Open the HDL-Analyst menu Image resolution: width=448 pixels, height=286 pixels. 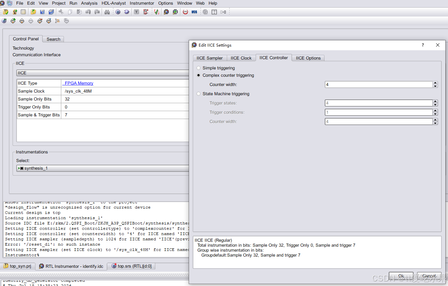click(x=114, y=3)
